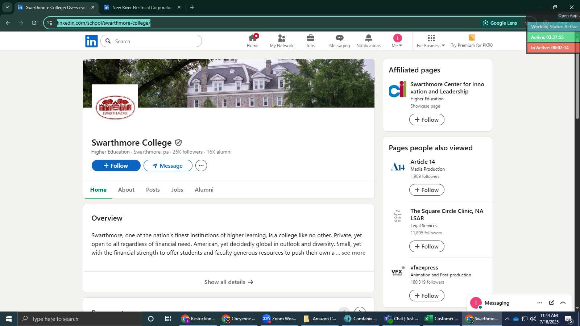Screen dimensions: 580x326
Task: Expand For Business grid menu
Action: [431, 41]
